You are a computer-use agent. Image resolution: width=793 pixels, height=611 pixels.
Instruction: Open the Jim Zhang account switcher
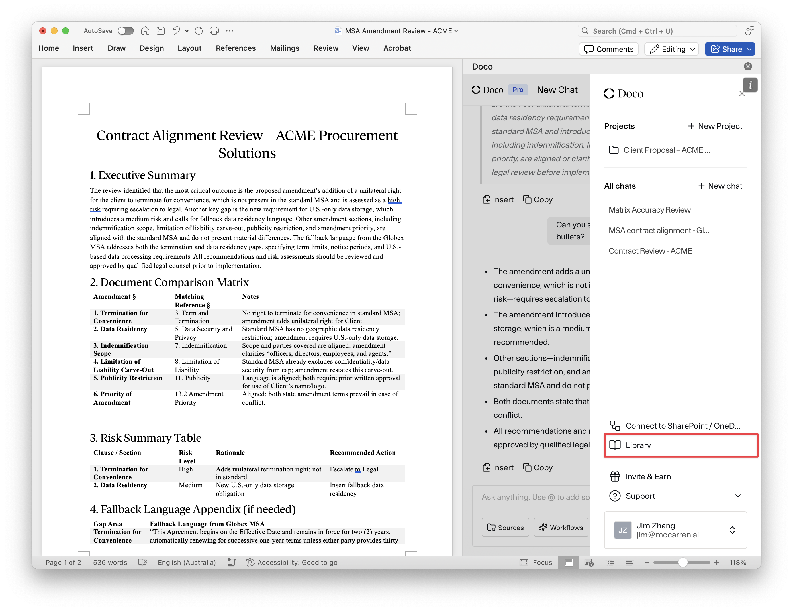pos(732,530)
